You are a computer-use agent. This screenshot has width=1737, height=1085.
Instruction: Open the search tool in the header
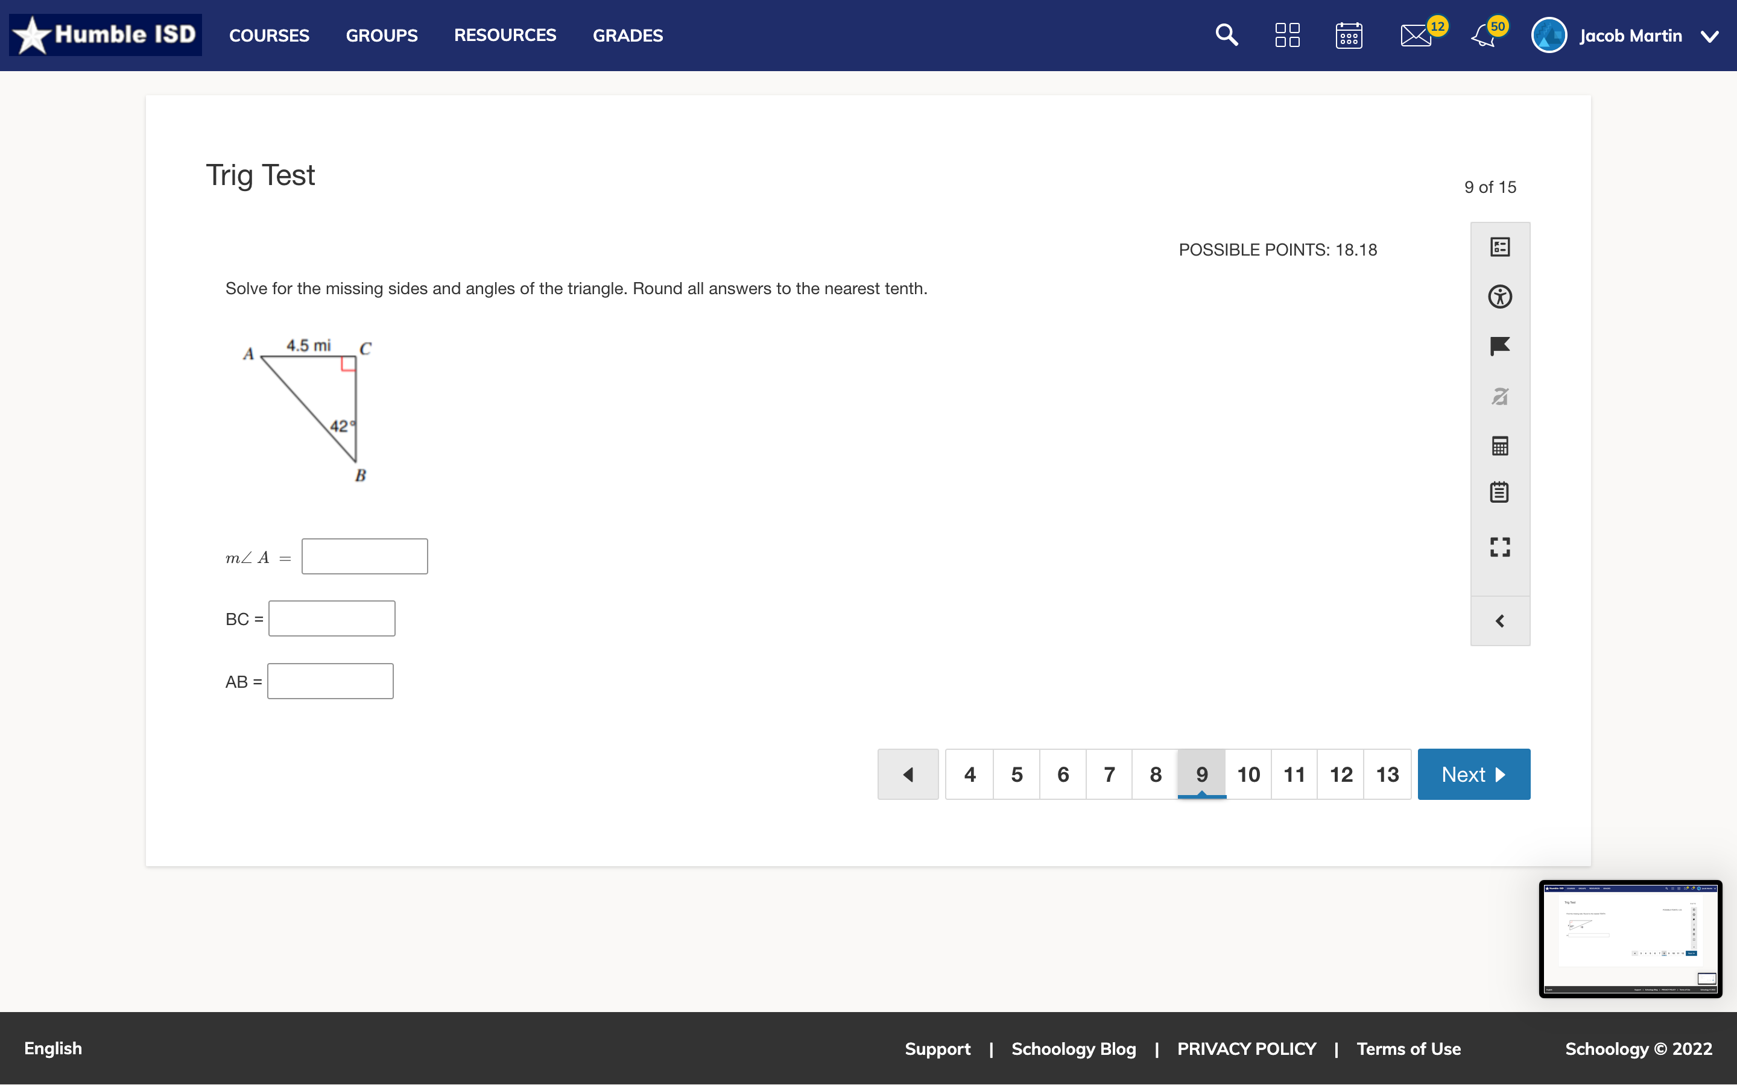[1227, 34]
